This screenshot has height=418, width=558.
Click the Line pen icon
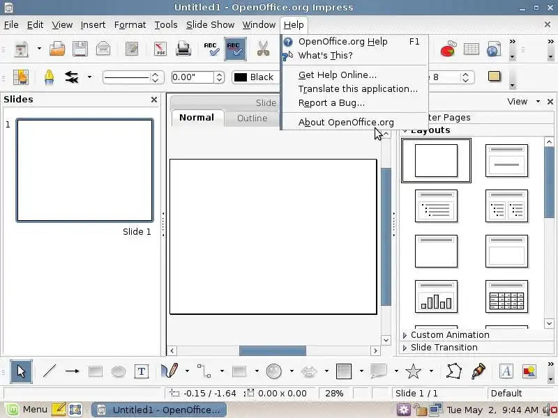point(49,77)
